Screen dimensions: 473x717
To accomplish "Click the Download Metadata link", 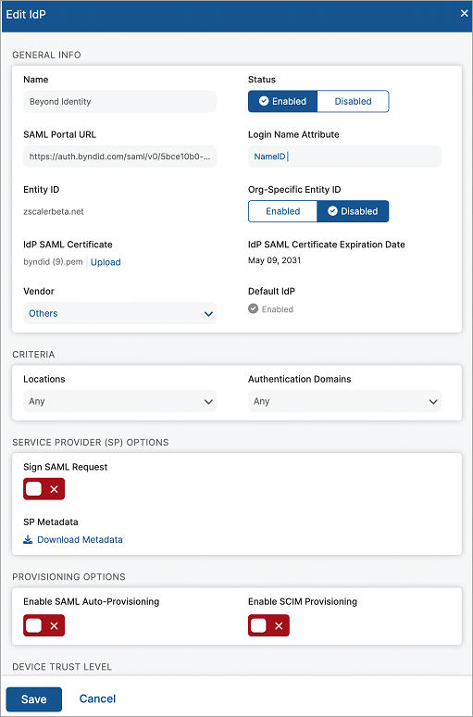I will 80,540.
